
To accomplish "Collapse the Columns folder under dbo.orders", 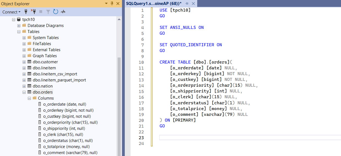I will click(29, 98).
